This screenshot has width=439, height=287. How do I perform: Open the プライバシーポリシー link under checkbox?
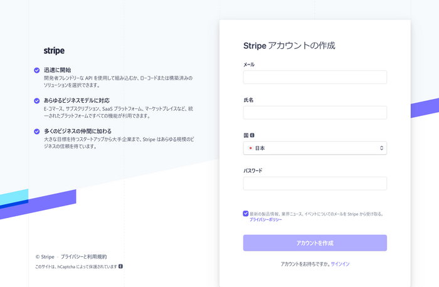pos(265,220)
